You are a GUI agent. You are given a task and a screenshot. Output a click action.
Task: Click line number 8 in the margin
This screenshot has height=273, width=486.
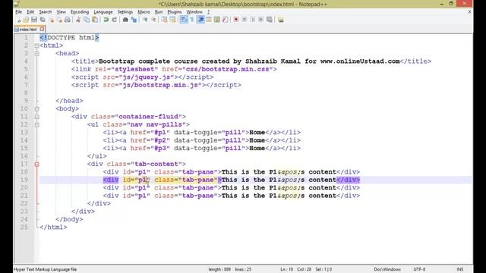tap(26, 93)
